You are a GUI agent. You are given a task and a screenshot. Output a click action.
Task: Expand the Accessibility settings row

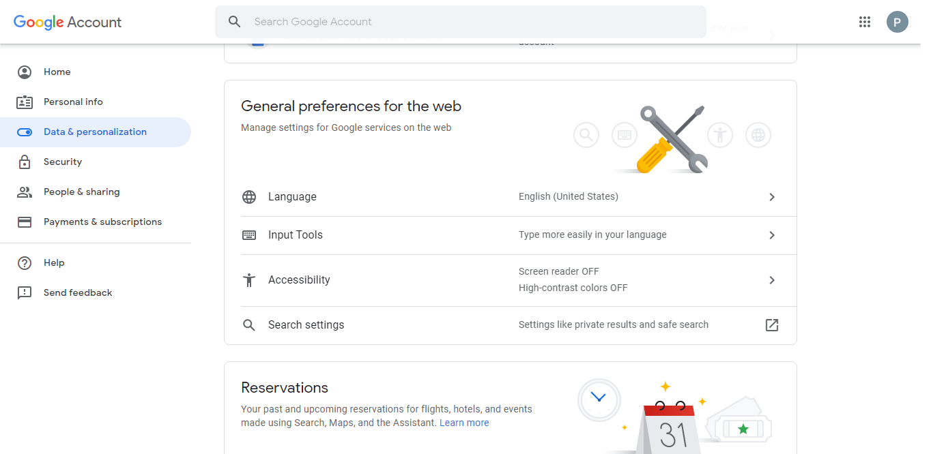(772, 279)
